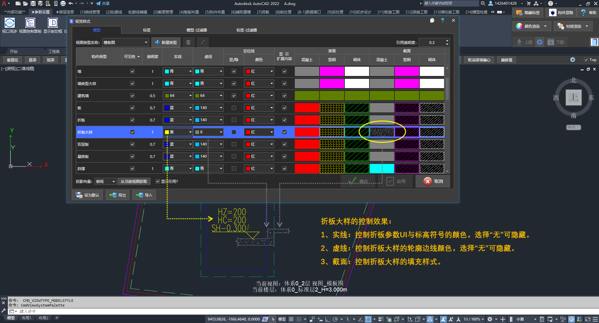
Task: Click the edit type pencil icon
Action: (x=203, y=42)
